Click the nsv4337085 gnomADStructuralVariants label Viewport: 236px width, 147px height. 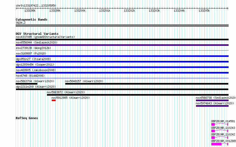(x=45, y=37)
